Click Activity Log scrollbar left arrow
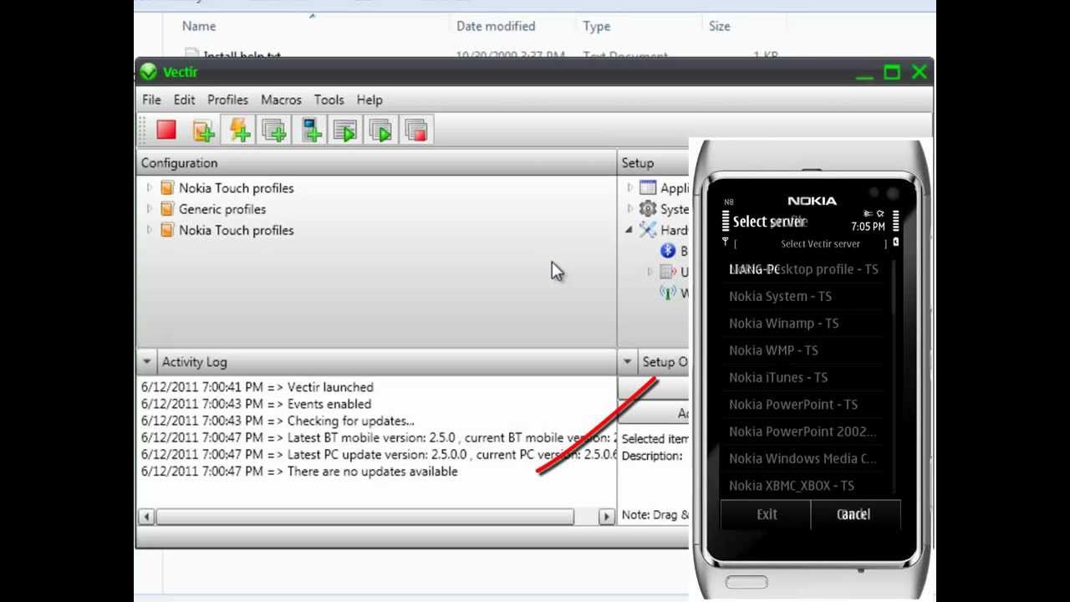The height and width of the screenshot is (602, 1070). click(x=146, y=517)
